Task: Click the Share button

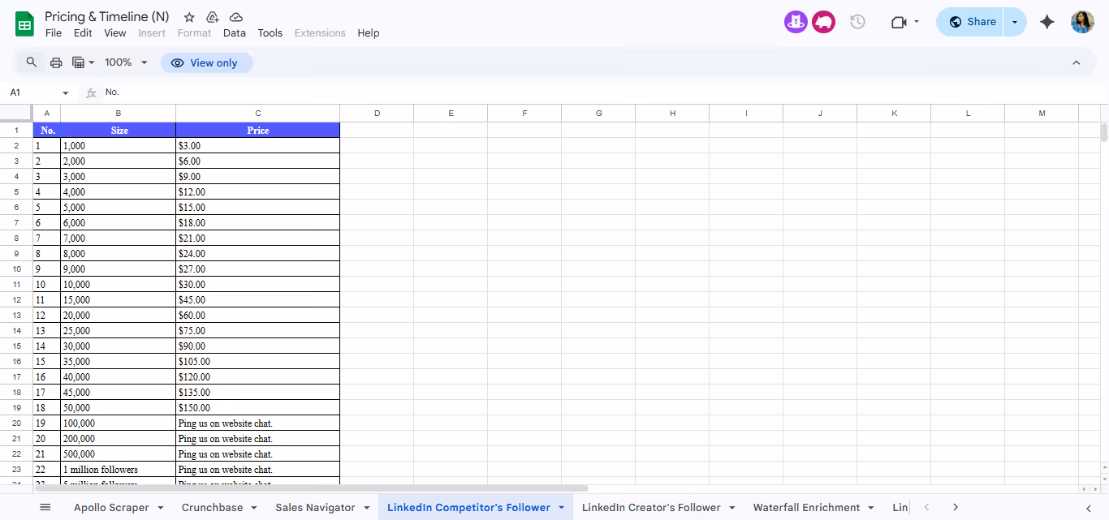Action: [x=971, y=22]
